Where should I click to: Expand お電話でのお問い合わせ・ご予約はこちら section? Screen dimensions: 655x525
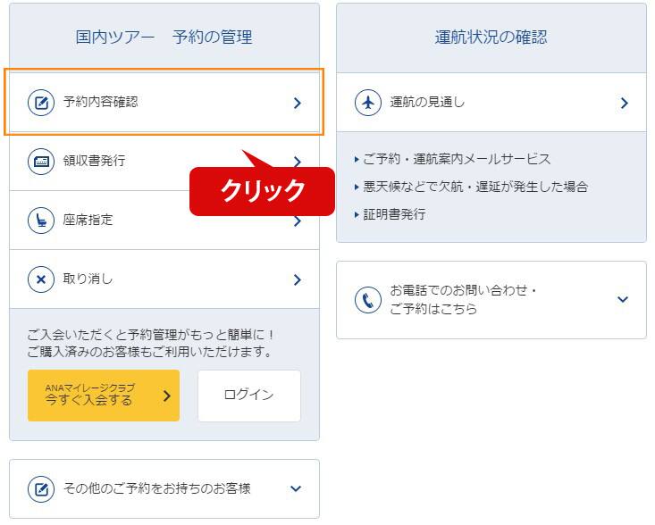[623, 300]
